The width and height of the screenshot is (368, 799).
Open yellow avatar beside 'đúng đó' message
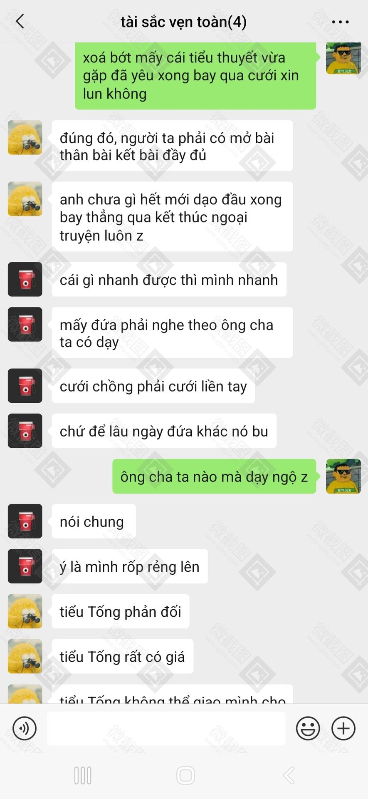pos(25,137)
